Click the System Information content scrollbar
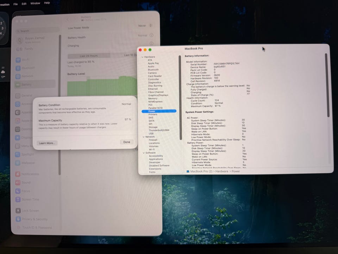 [327, 85]
